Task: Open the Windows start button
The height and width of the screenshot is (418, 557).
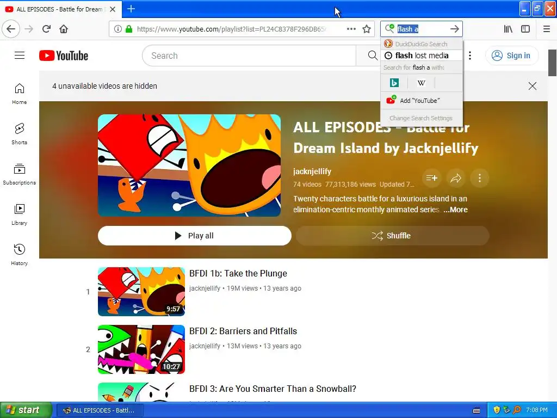Action: pyautogui.click(x=26, y=410)
